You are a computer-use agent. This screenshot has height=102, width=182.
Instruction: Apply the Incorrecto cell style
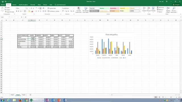114,8
